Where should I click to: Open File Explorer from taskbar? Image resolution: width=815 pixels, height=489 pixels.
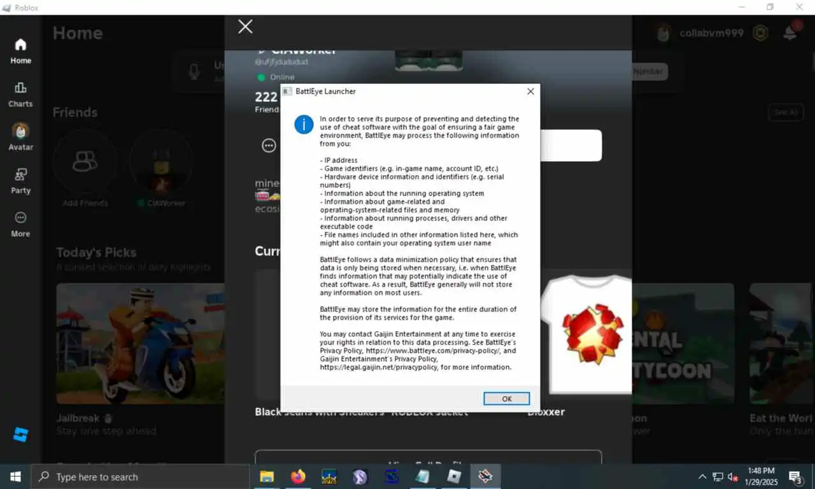point(267,476)
